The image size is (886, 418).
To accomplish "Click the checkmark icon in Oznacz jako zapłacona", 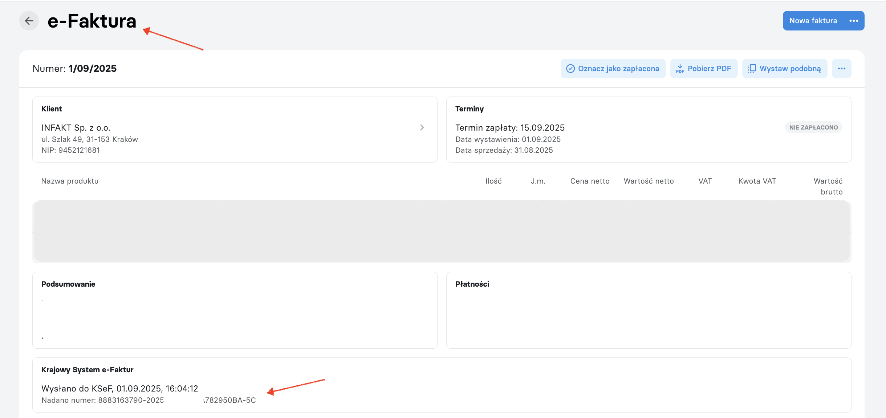I will (570, 69).
